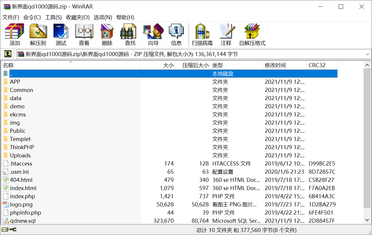Click the CRC32 value 6FE4F501
Viewport: 372px width, 235px height.
point(321,213)
